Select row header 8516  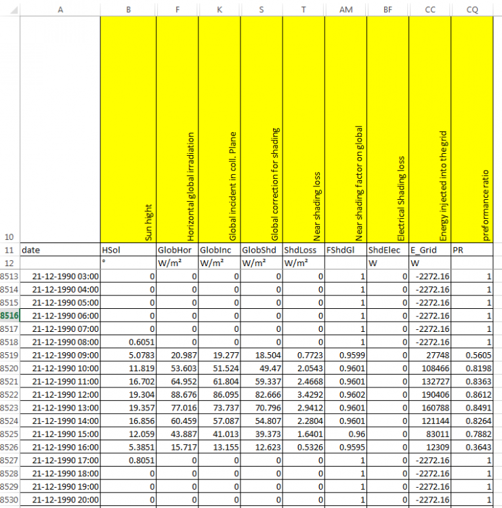(x=9, y=316)
